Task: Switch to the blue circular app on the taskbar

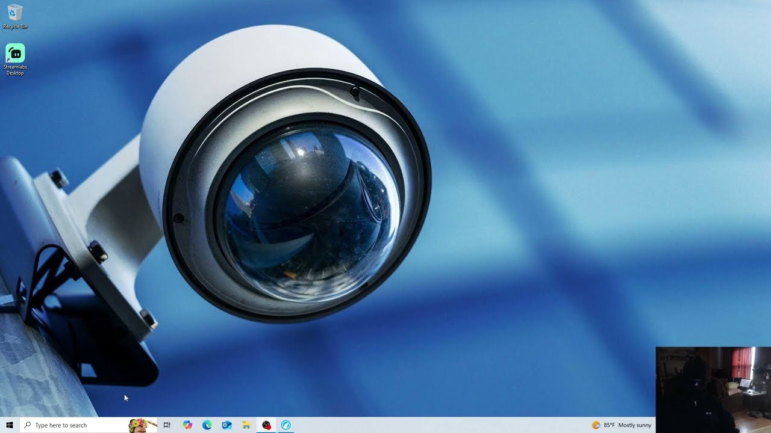Action: coord(286,425)
